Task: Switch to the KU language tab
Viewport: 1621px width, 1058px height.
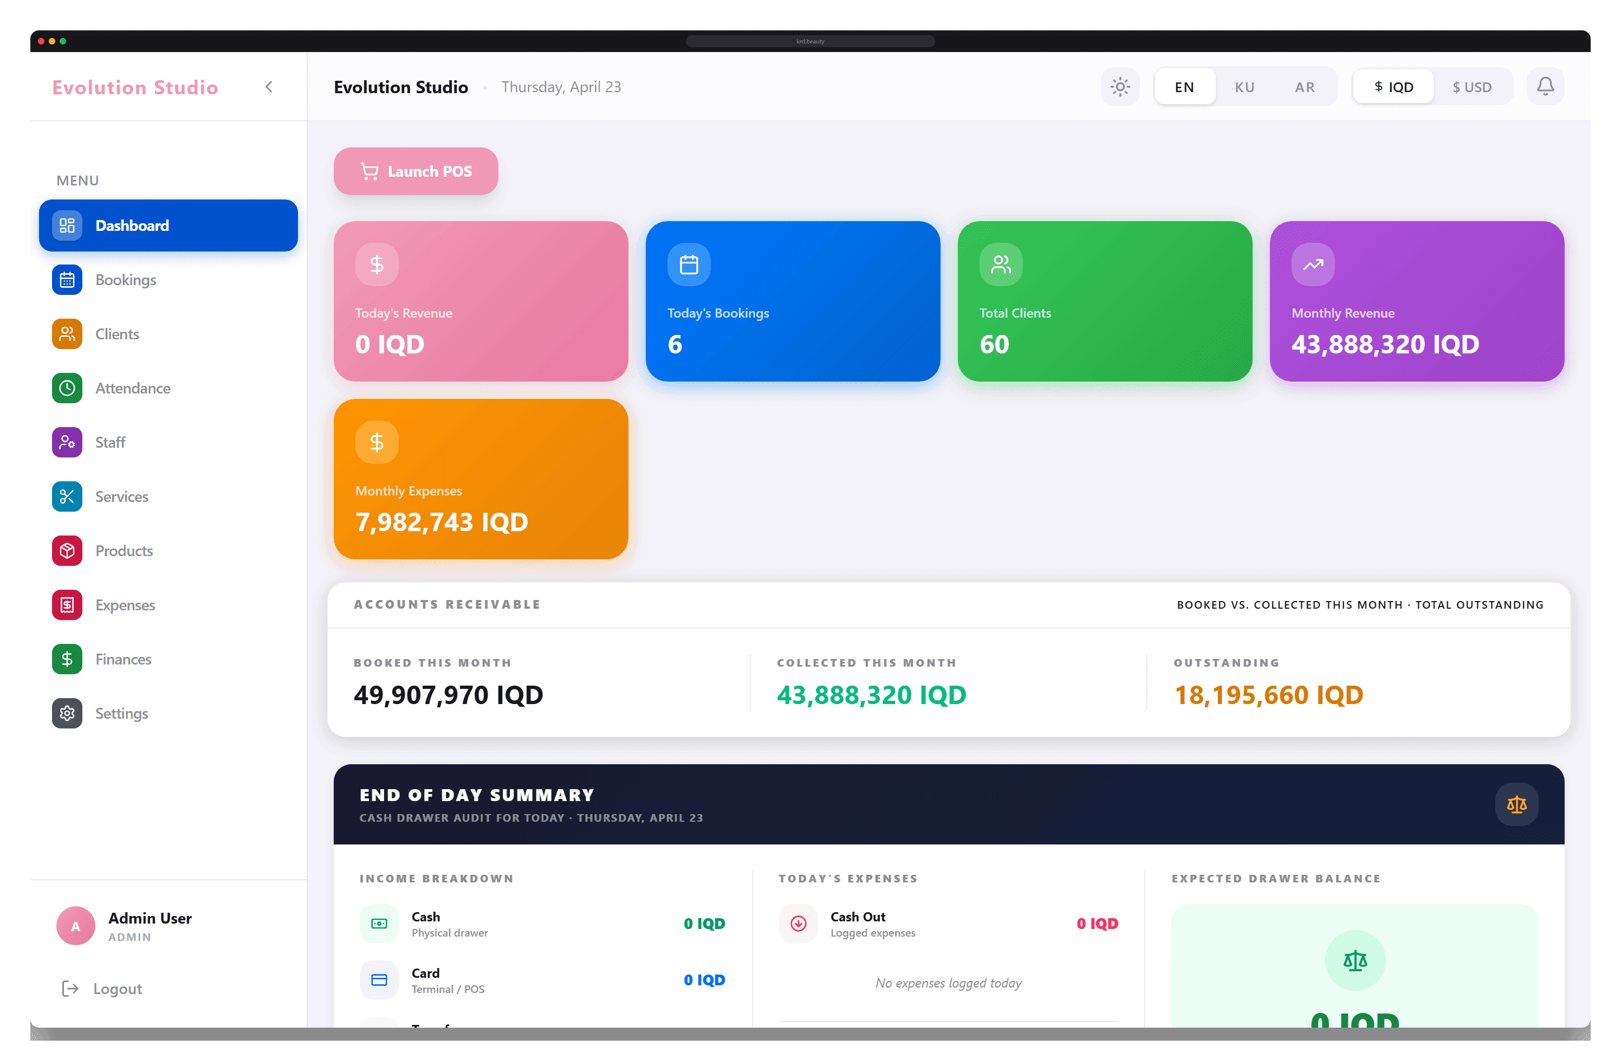Action: pyautogui.click(x=1244, y=86)
